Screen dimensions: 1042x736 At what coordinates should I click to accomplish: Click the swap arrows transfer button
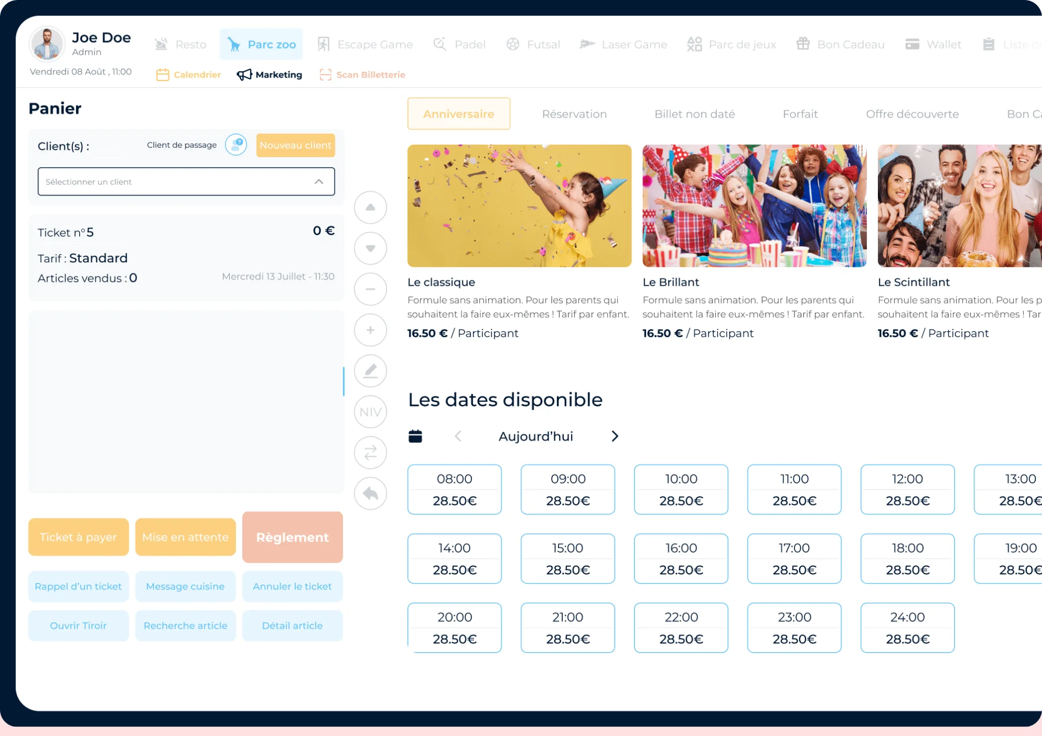[370, 452]
